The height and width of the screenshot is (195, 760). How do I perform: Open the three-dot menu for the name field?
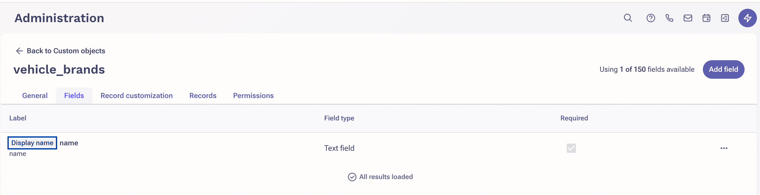click(x=723, y=148)
